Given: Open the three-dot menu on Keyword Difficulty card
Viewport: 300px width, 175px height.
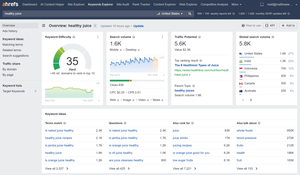Looking at the screenshot, I should coord(98,37).
